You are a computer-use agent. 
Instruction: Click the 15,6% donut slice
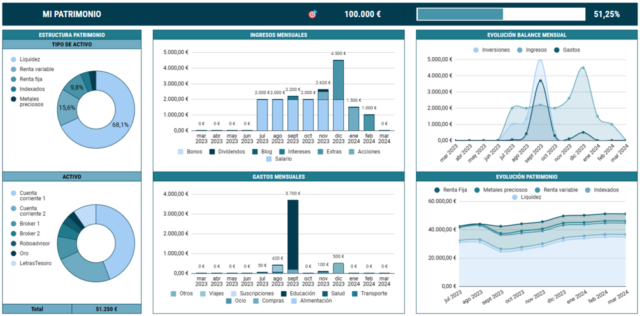pos(66,107)
